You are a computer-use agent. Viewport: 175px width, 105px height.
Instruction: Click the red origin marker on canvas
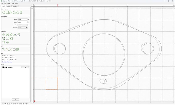[34, 101]
